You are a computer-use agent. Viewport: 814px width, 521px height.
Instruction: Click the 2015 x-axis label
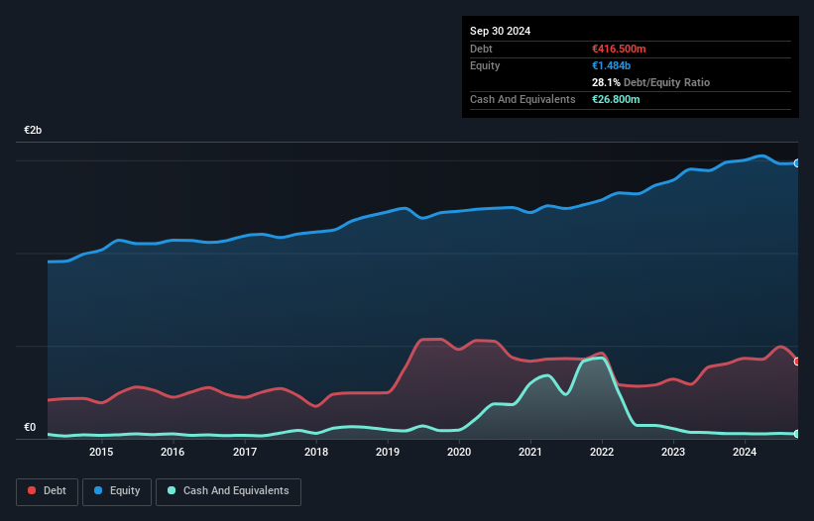[x=101, y=452]
